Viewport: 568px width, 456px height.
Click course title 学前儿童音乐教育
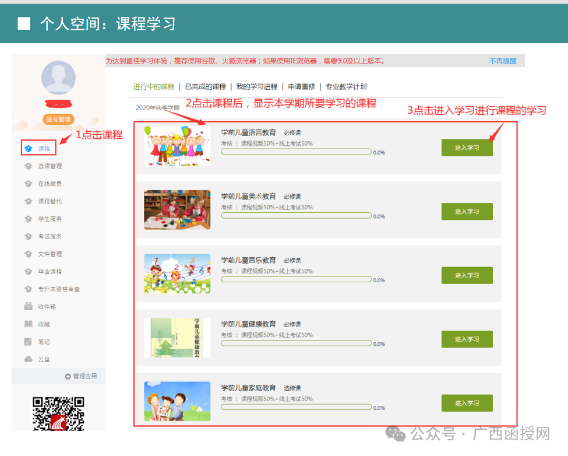(x=249, y=260)
